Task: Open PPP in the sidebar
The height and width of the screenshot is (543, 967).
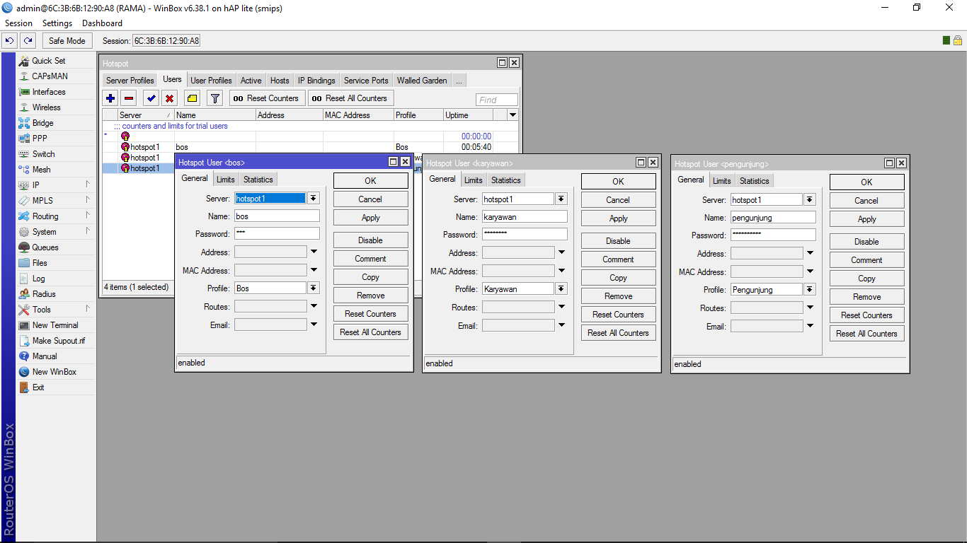Action: pyautogui.click(x=40, y=139)
